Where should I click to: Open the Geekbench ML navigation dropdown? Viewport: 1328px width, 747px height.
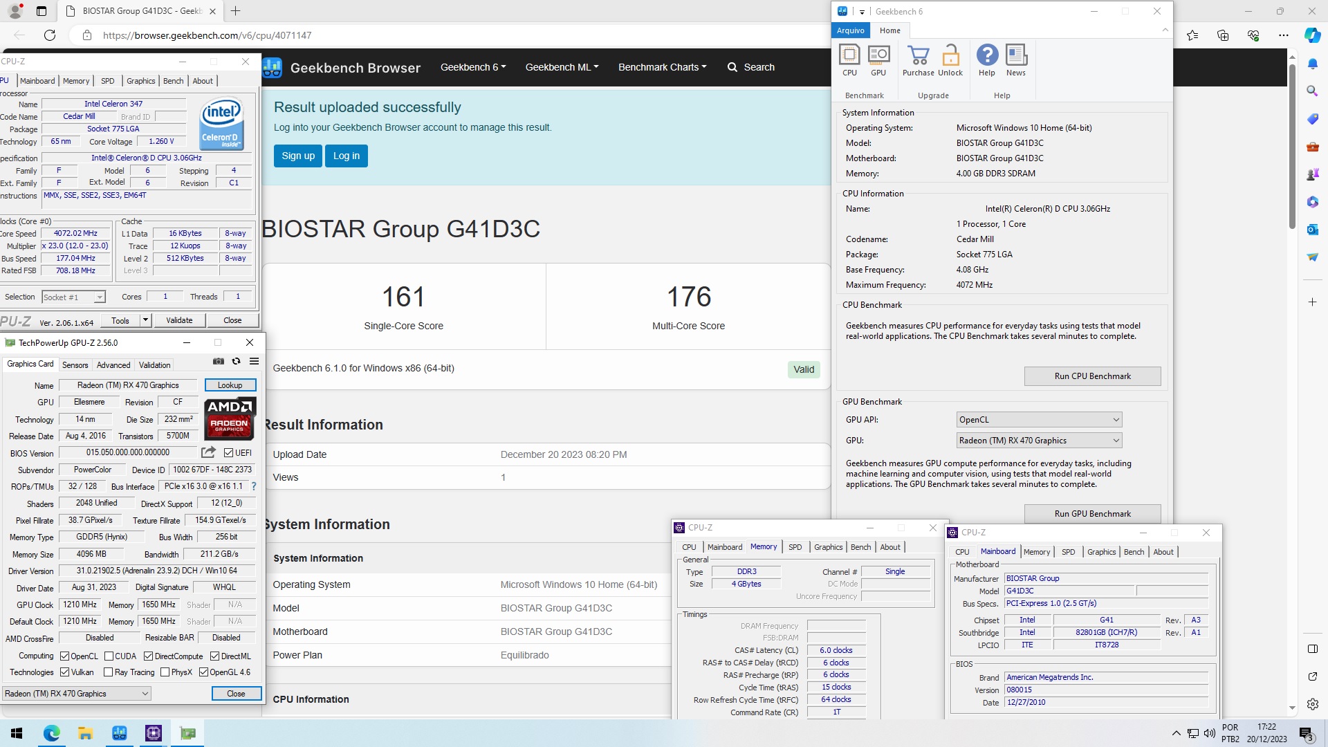(x=562, y=67)
